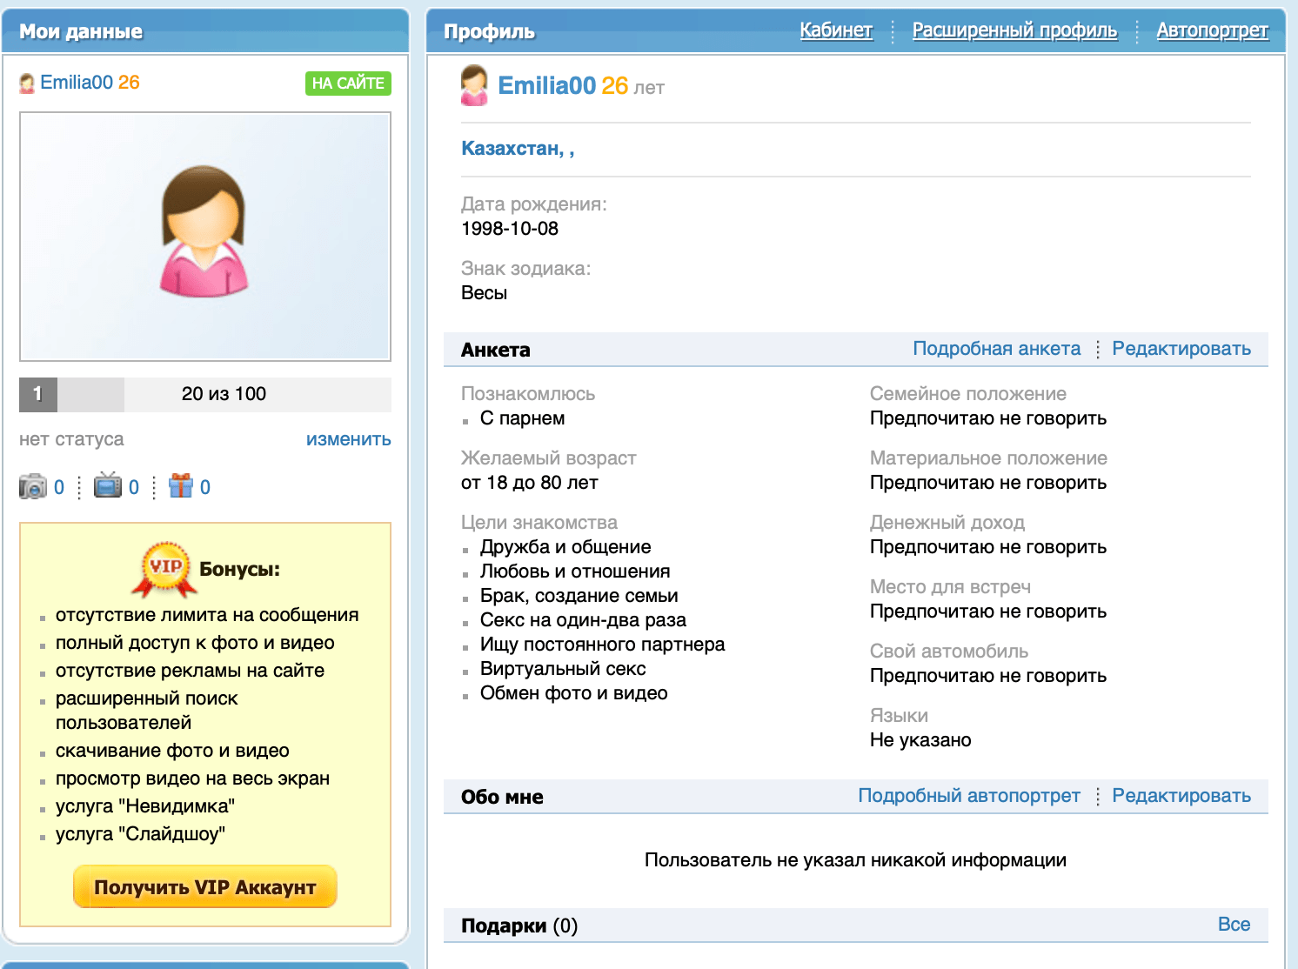
Task: Click 'изменить' to change status
Action: 348,439
